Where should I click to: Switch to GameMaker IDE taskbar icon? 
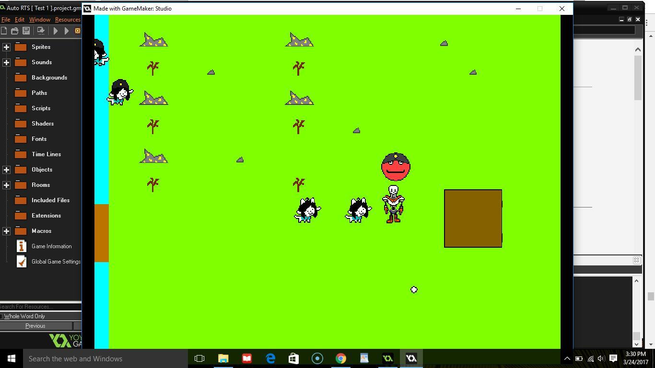[388, 358]
